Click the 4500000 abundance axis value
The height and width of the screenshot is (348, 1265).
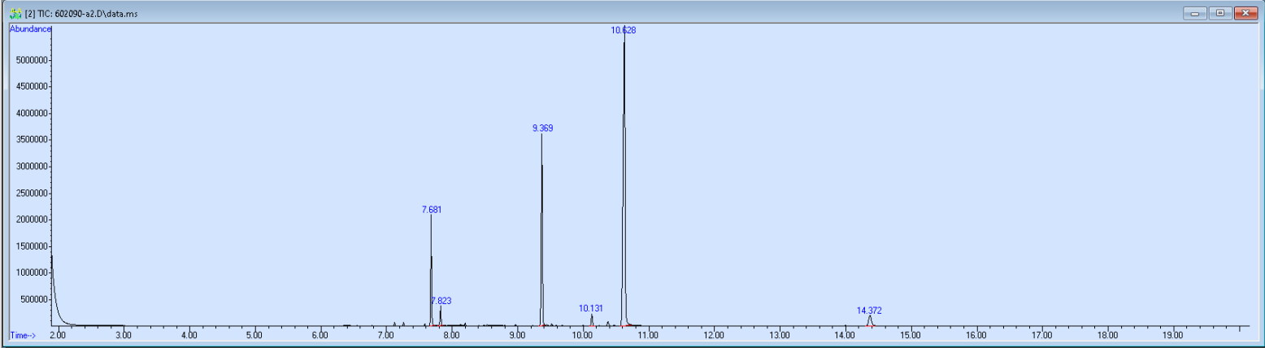[33, 87]
